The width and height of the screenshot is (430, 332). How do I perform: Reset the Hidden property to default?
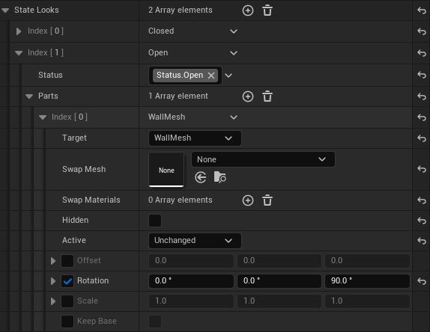pyautogui.click(x=422, y=221)
